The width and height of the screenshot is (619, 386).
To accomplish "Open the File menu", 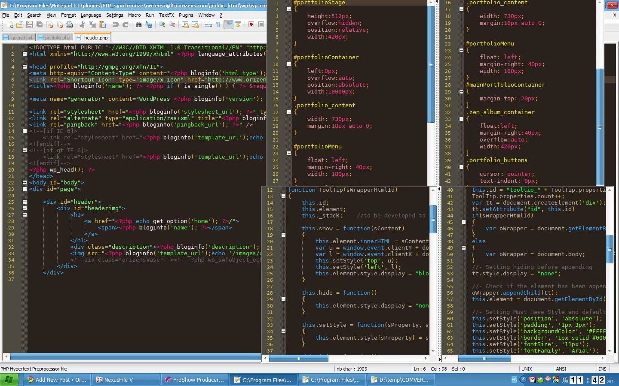I will click(x=6, y=15).
